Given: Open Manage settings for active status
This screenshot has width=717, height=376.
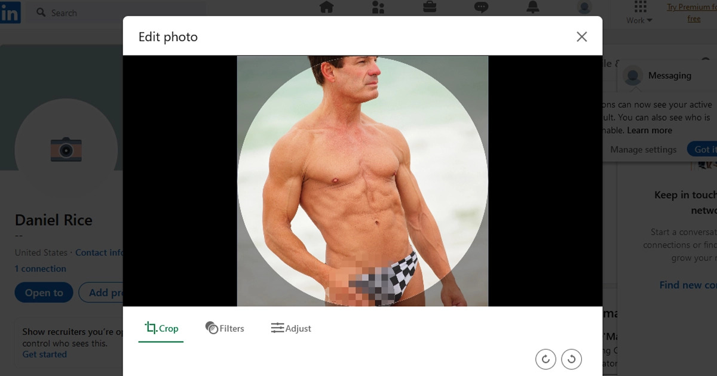Looking at the screenshot, I should tap(643, 149).
